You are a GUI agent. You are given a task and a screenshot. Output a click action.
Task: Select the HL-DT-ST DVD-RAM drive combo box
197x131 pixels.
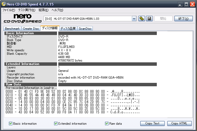pyautogui.click(x=90, y=19)
